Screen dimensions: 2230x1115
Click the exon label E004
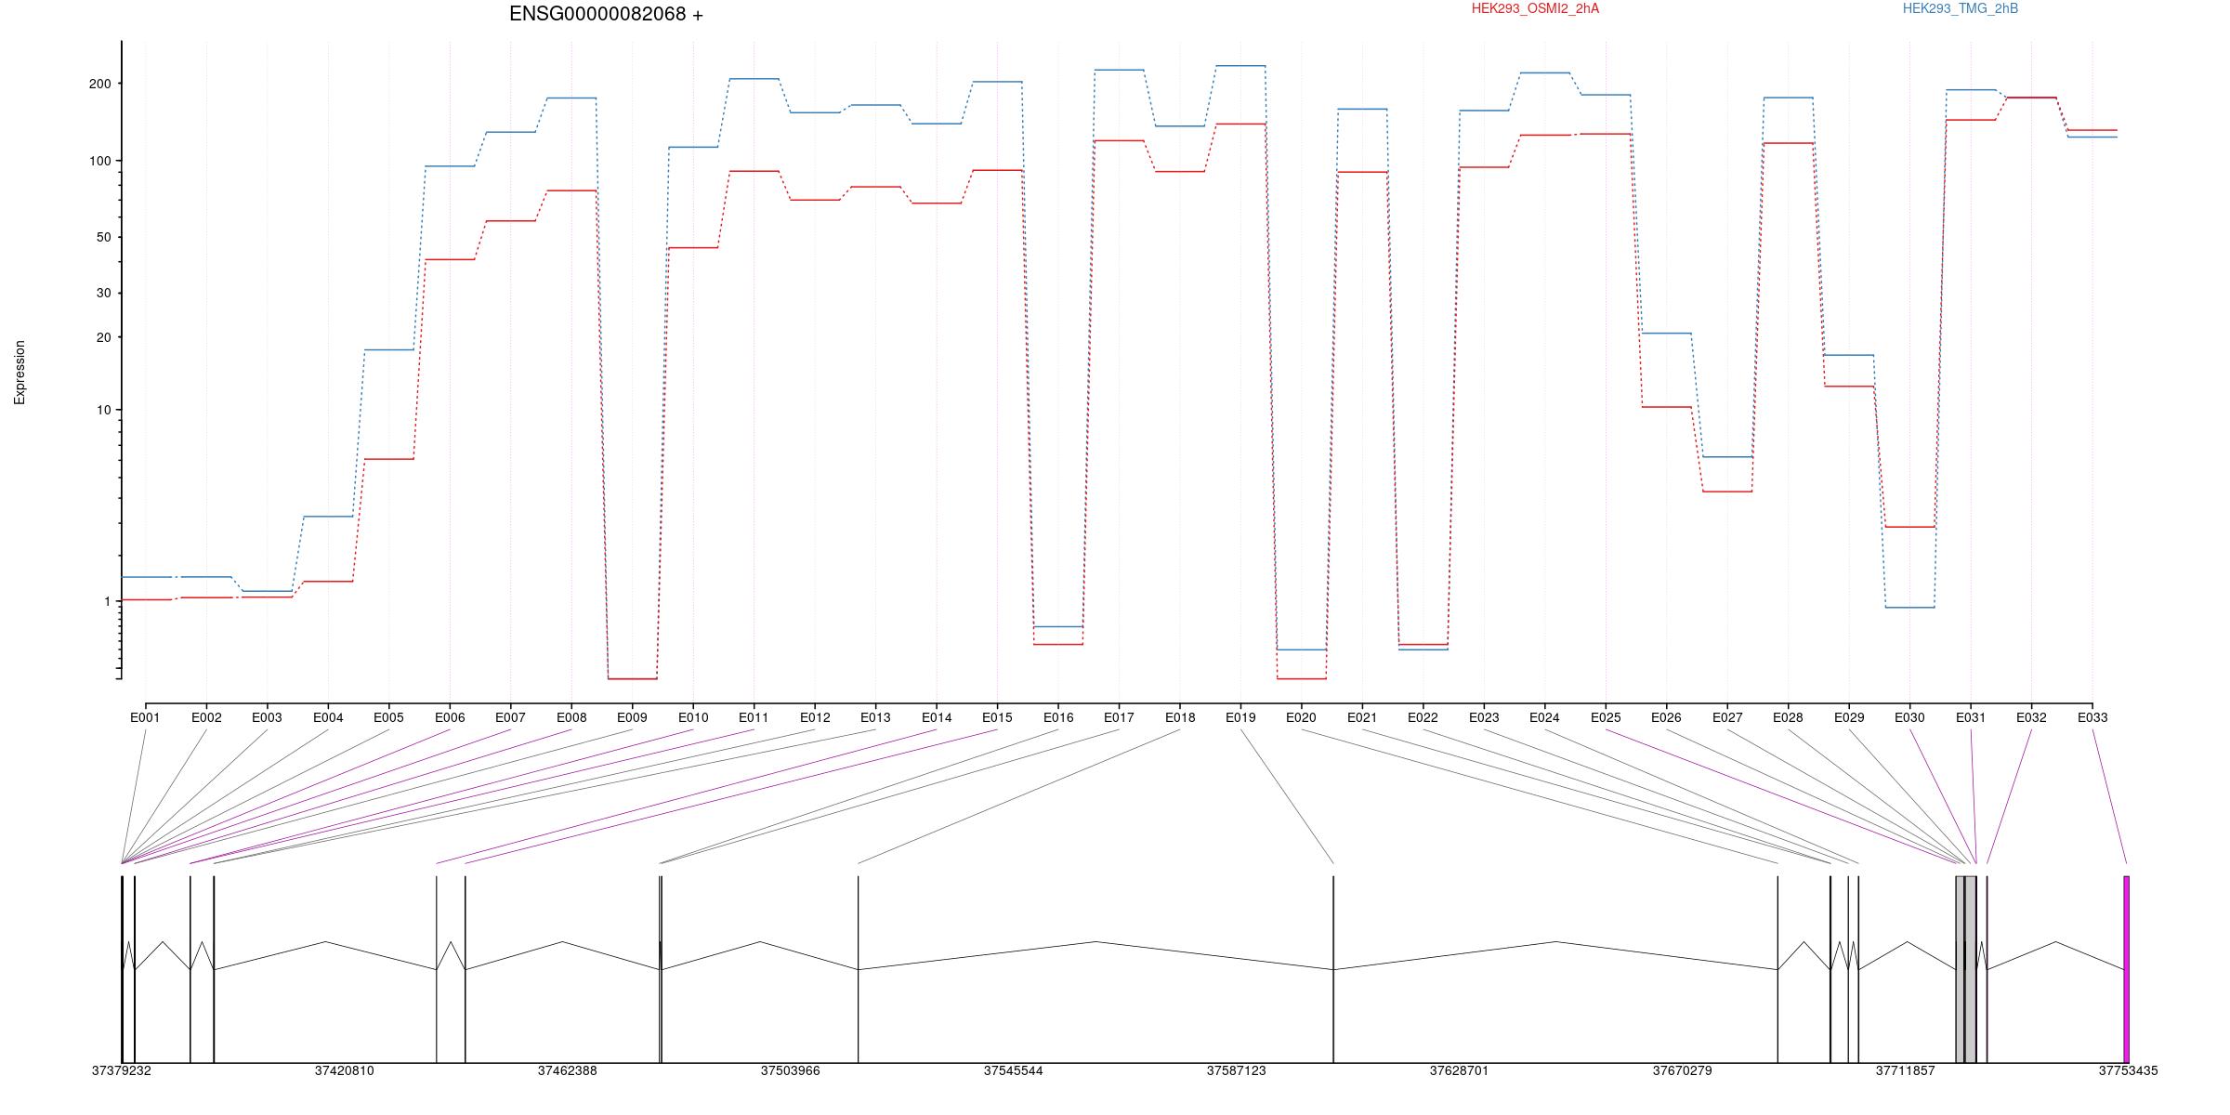(328, 717)
